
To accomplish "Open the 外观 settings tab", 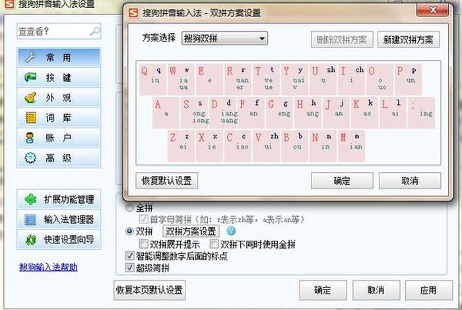I will 59,98.
